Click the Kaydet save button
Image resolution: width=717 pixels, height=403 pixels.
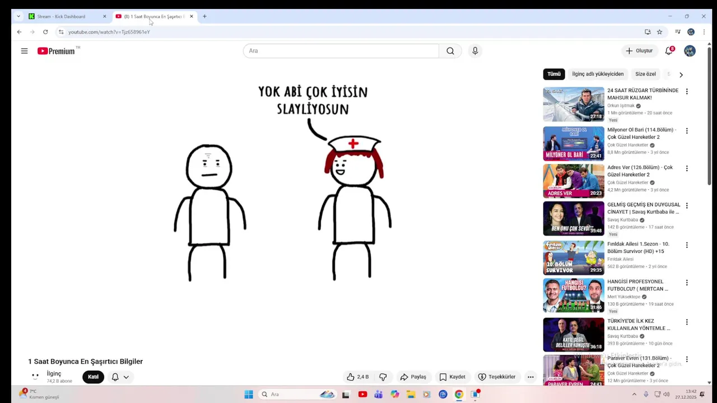tap(452, 377)
